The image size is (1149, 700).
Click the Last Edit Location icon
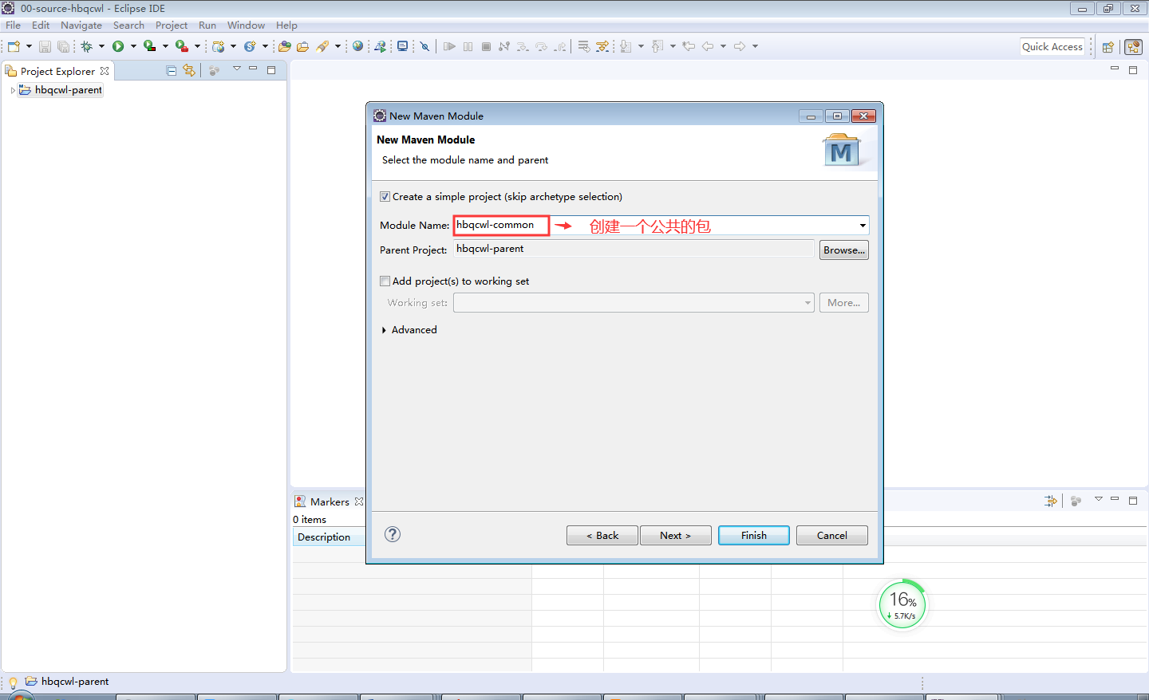(689, 46)
